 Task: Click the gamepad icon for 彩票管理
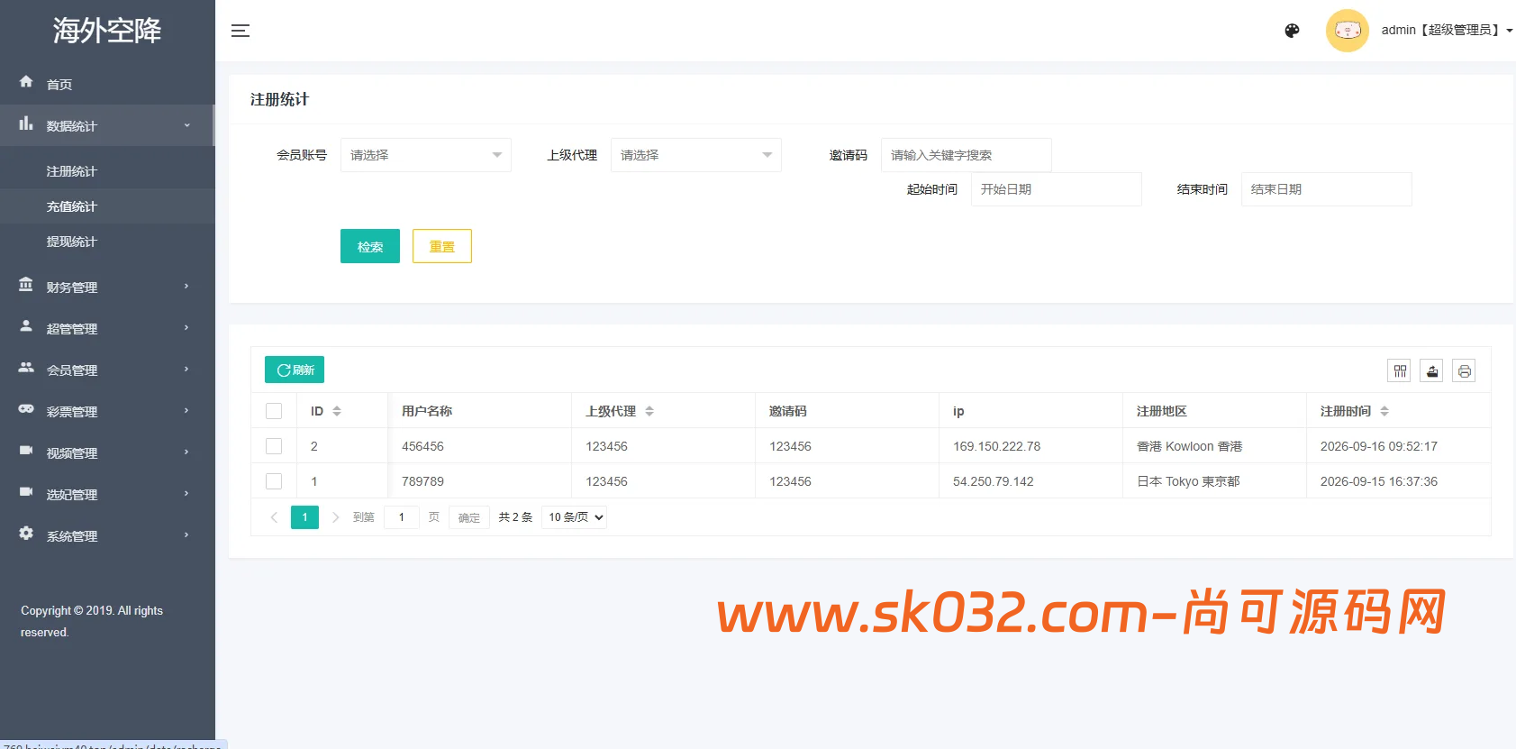(26, 409)
